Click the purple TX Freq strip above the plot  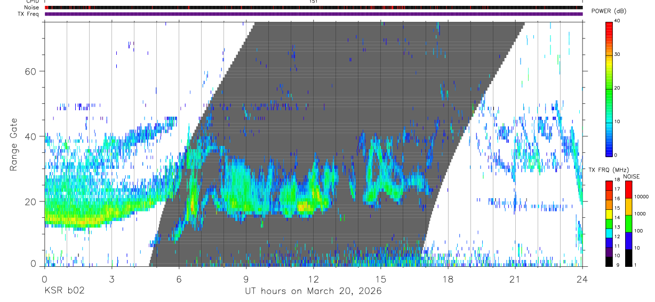click(x=314, y=14)
